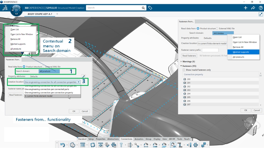The height and width of the screenshot is (148, 264).
Task: Click the stacked cubes icon at toolbar end
Action: click(204, 145)
